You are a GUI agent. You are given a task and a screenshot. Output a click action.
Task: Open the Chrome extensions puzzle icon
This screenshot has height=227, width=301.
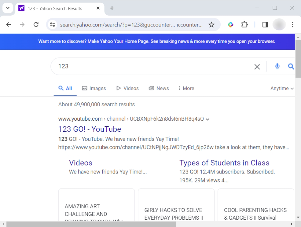[x=244, y=24]
